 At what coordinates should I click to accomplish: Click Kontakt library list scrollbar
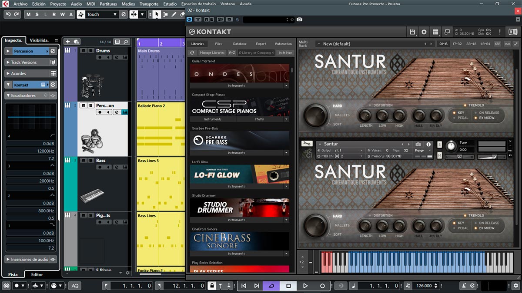click(x=292, y=69)
